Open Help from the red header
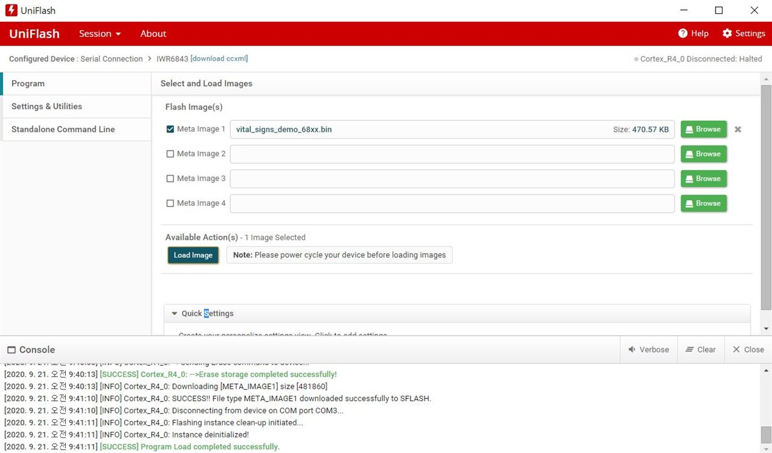 pyautogui.click(x=693, y=34)
